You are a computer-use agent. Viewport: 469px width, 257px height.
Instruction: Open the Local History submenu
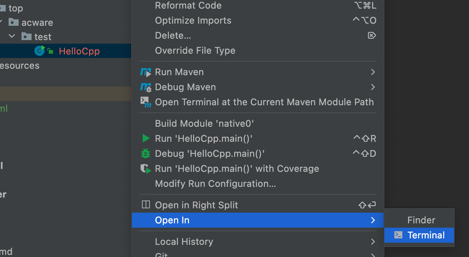tap(257, 242)
